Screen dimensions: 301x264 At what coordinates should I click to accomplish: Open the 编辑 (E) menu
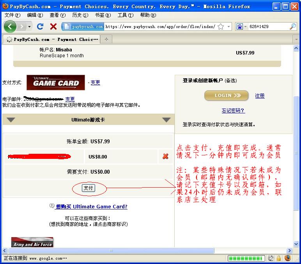click(35, 15)
